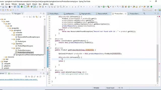Minimize the editor area

pos(155,13)
